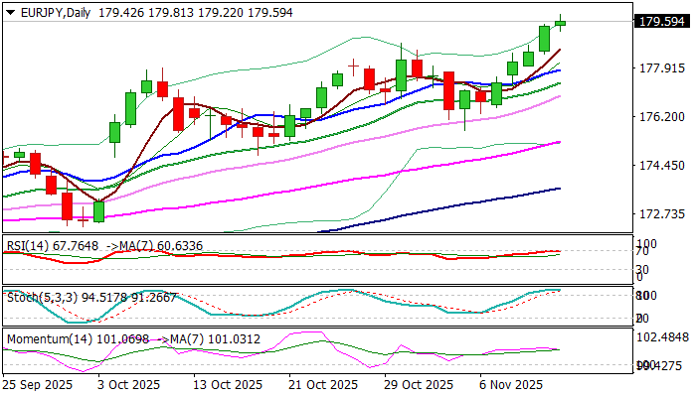Viewport: 696px width, 397px height.
Task: Click the latest green candle at top right
Action: coord(561,22)
